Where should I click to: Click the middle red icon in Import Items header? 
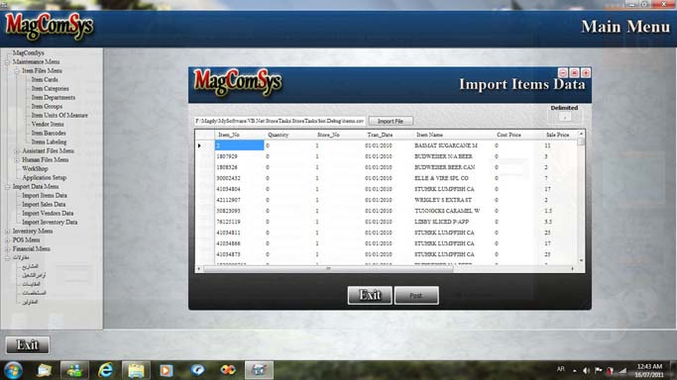[x=574, y=73]
